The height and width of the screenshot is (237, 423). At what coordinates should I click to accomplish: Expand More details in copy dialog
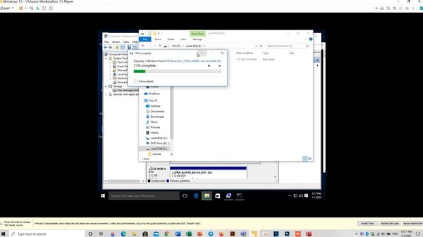[144, 81]
